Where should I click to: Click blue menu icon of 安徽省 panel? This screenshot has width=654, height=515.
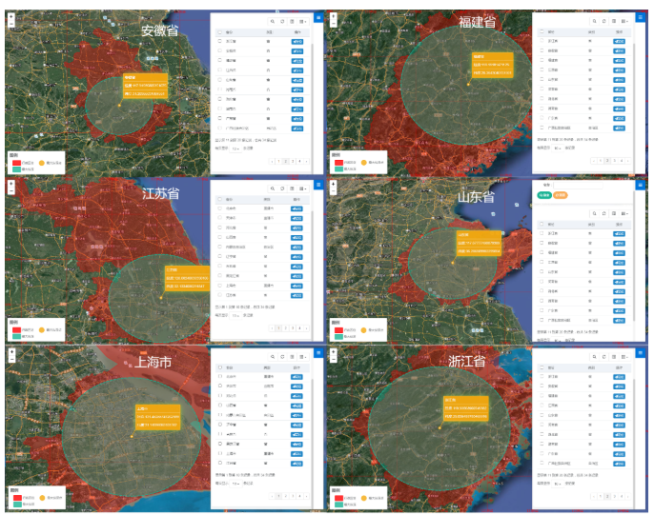[x=318, y=17]
